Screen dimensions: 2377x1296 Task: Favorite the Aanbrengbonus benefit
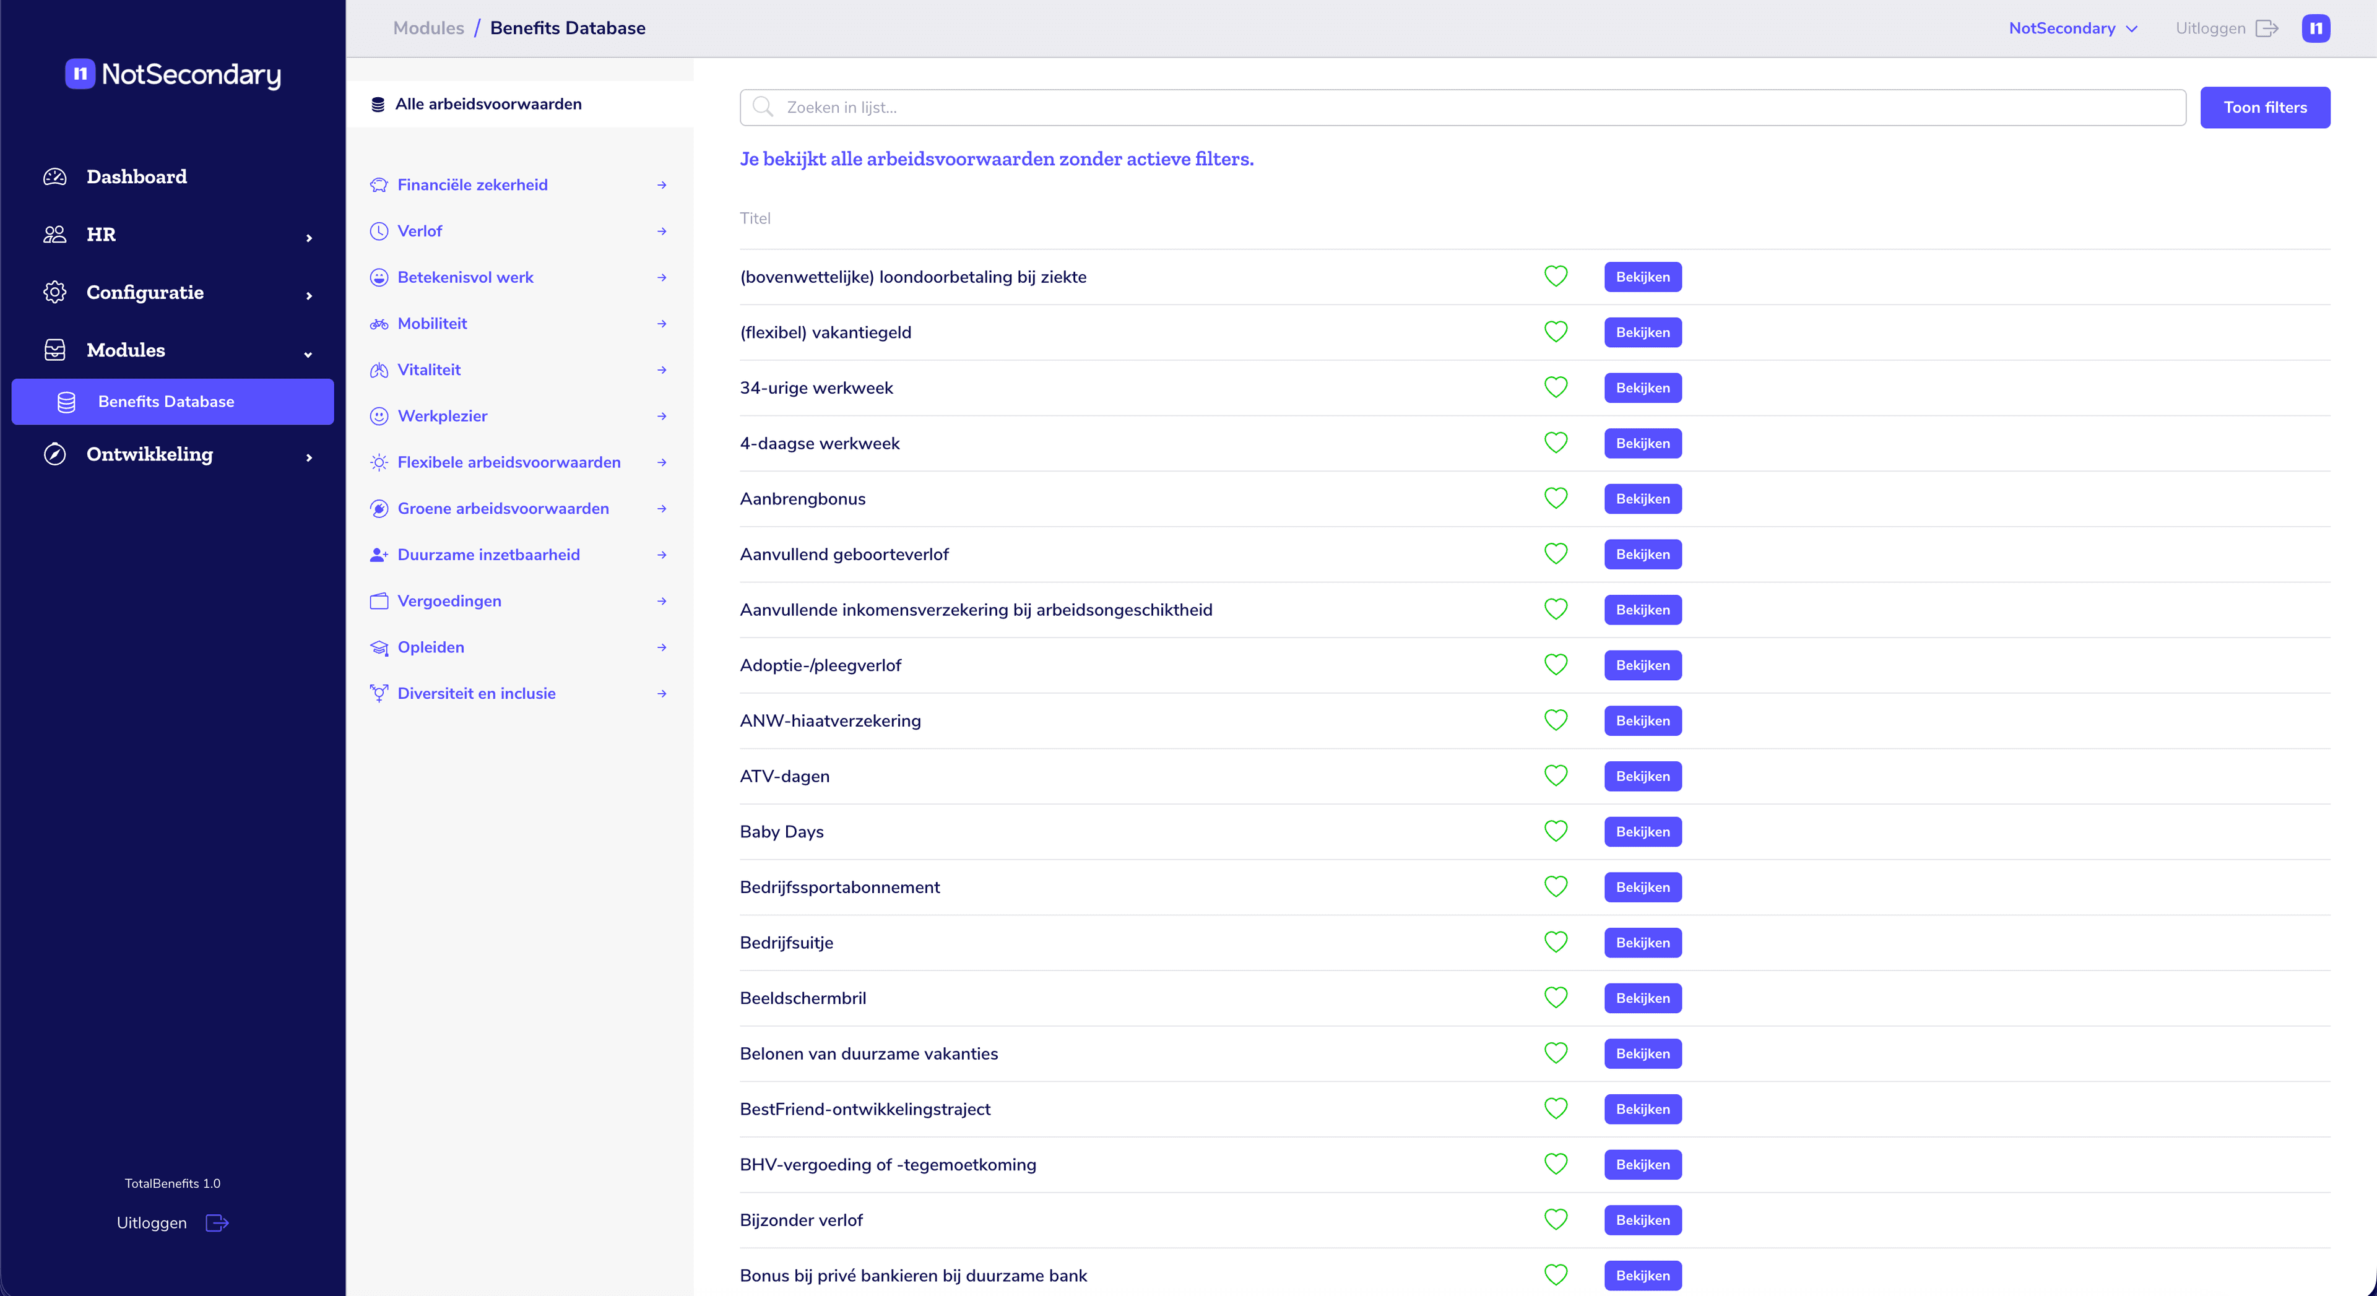click(1556, 498)
